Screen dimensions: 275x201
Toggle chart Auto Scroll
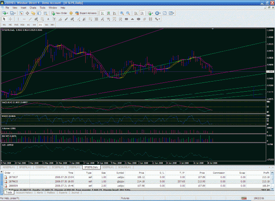tap(136, 13)
